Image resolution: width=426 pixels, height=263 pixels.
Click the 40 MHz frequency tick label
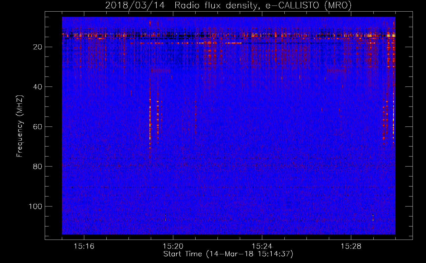[38, 87]
